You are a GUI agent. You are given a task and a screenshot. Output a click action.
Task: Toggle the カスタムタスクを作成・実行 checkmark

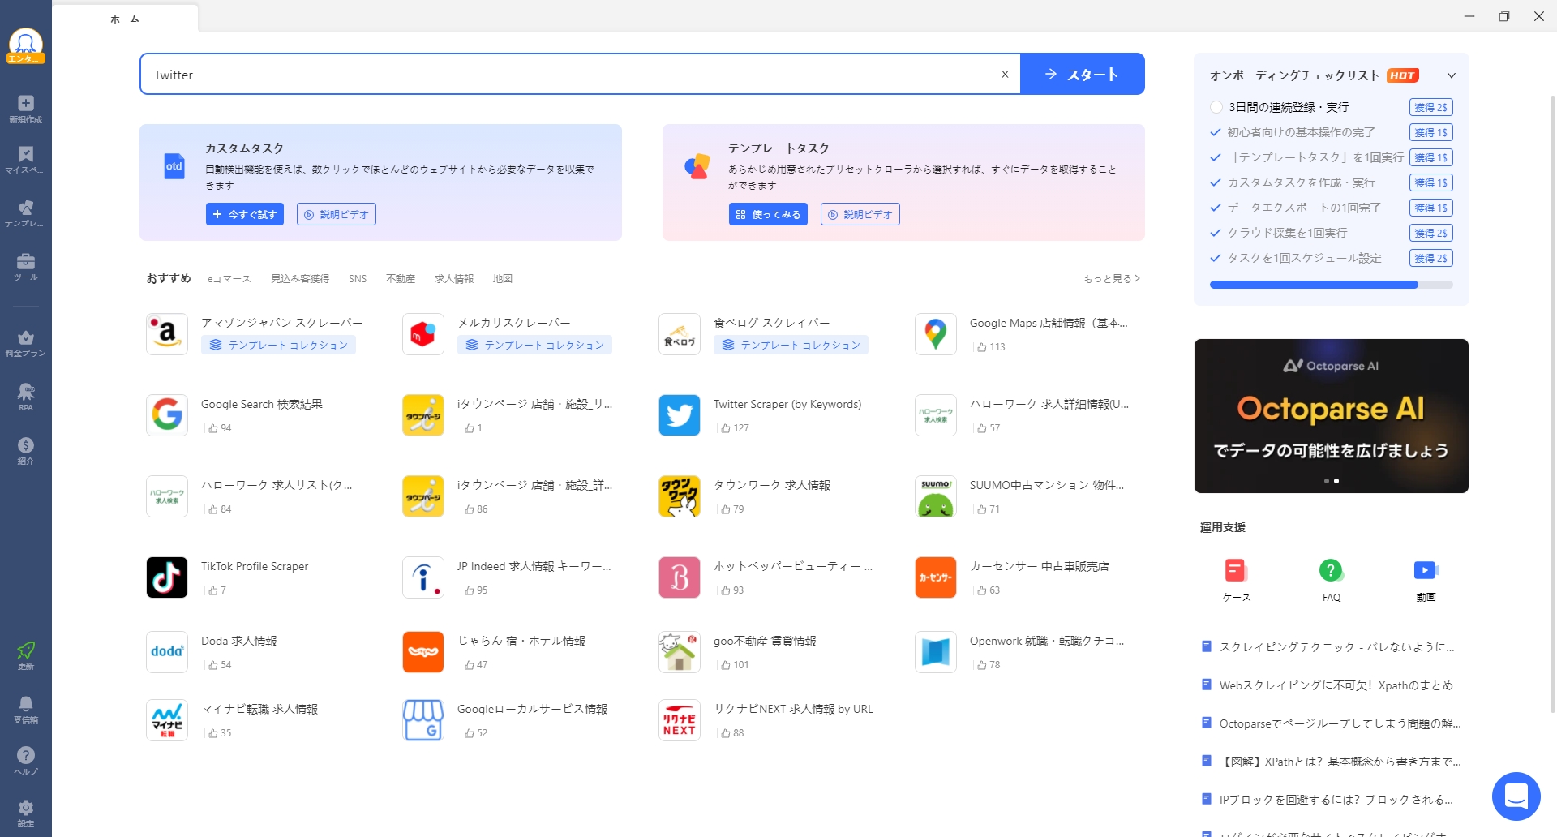(x=1216, y=182)
